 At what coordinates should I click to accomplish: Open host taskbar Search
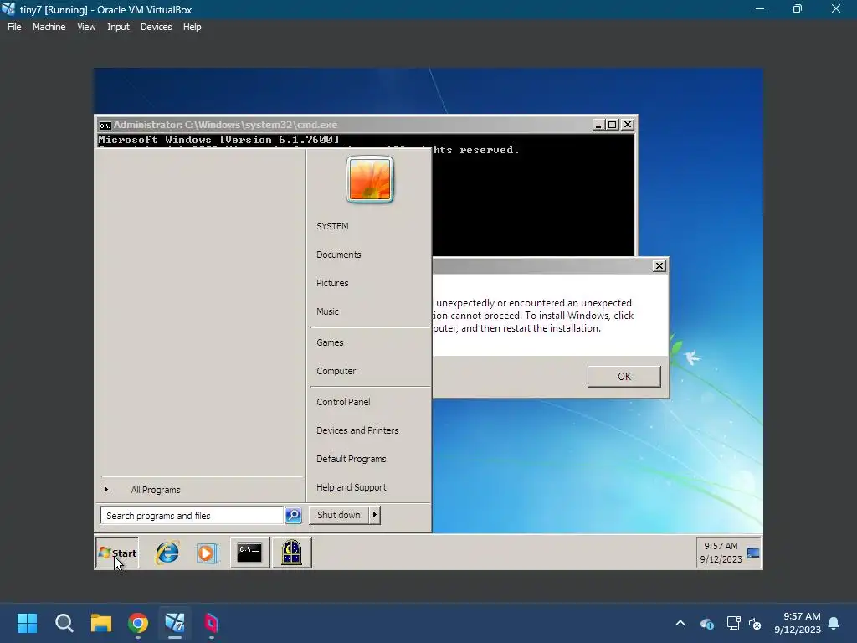[x=64, y=623]
